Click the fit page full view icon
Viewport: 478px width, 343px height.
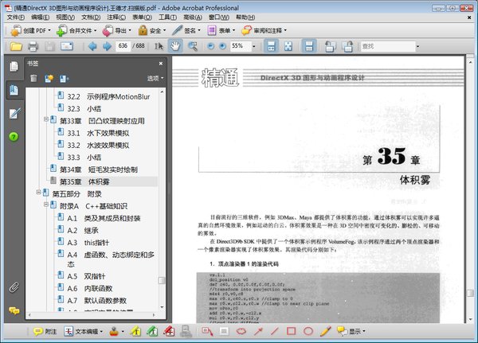tap(288, 46)
